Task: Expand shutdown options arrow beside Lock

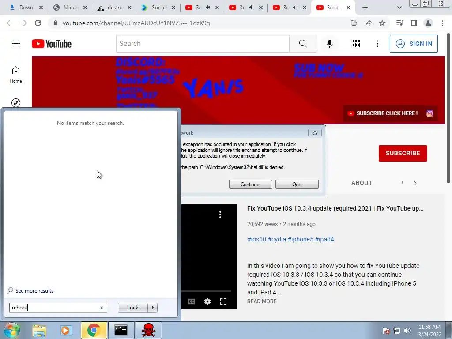Action: pos(152,308)
